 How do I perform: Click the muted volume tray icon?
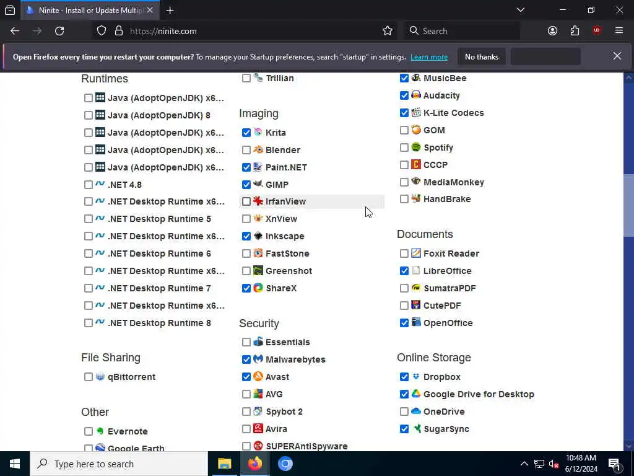554,464
